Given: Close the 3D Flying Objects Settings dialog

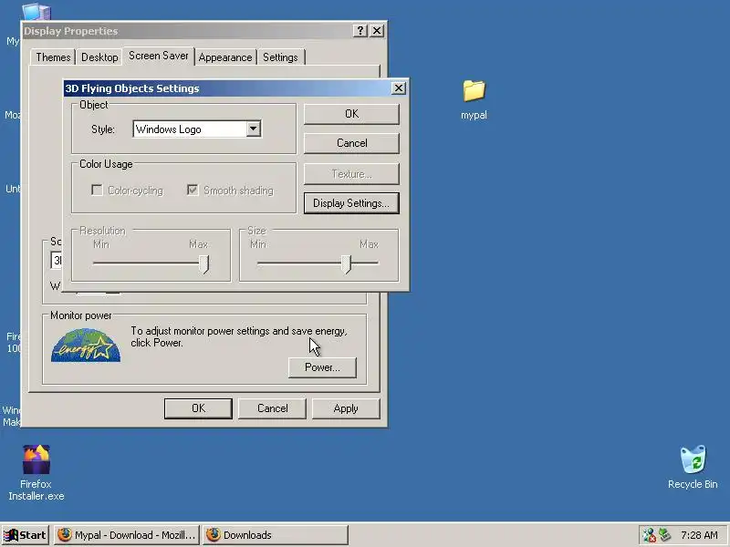Looking at the screenshot, I should click(399, 88).
